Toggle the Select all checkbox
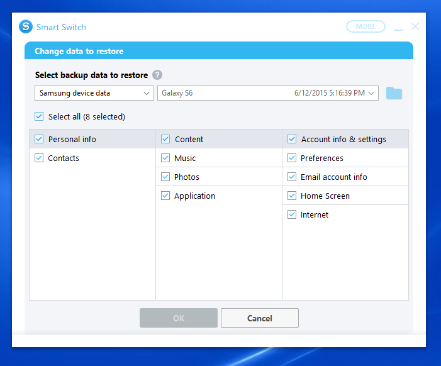This screenshot has height=366, width=441. coord(39,116)
